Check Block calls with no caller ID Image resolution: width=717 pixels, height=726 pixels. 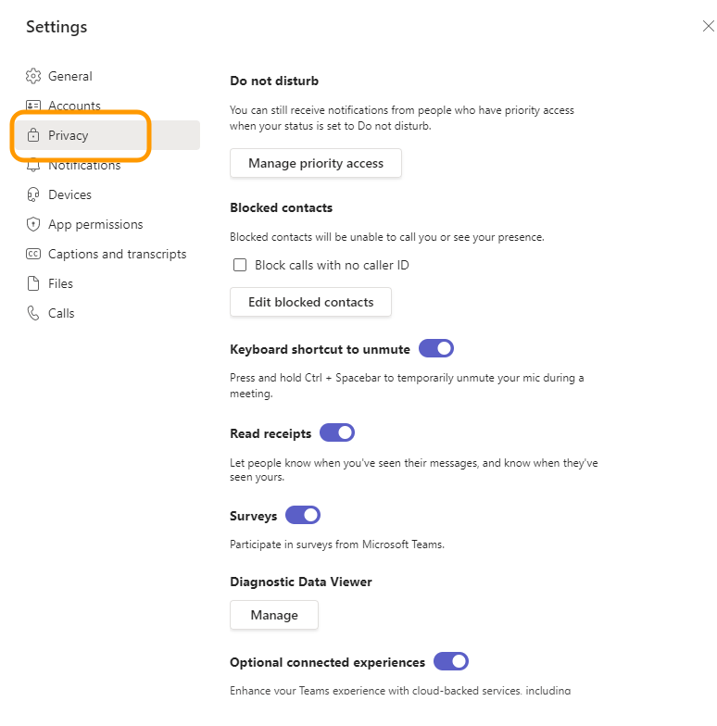[x=240, y=265]
